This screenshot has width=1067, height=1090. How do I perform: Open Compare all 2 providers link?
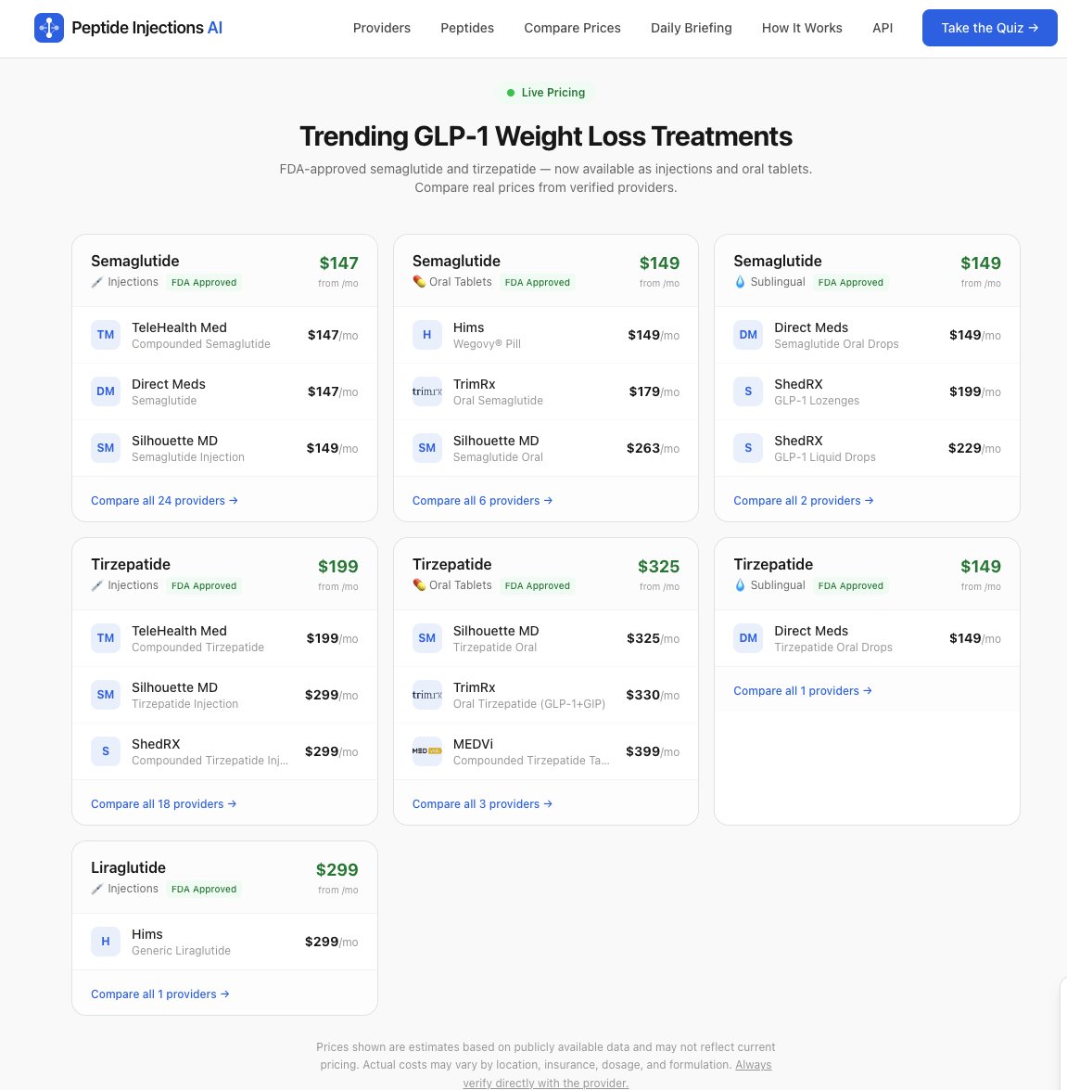pos(804,501)
